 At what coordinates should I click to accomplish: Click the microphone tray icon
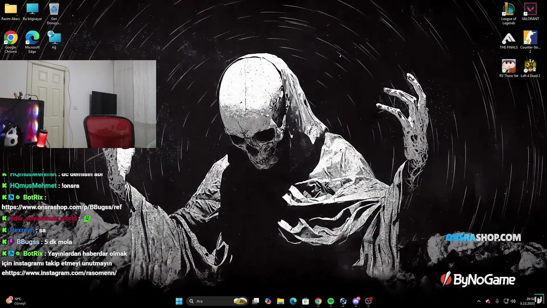497,301
